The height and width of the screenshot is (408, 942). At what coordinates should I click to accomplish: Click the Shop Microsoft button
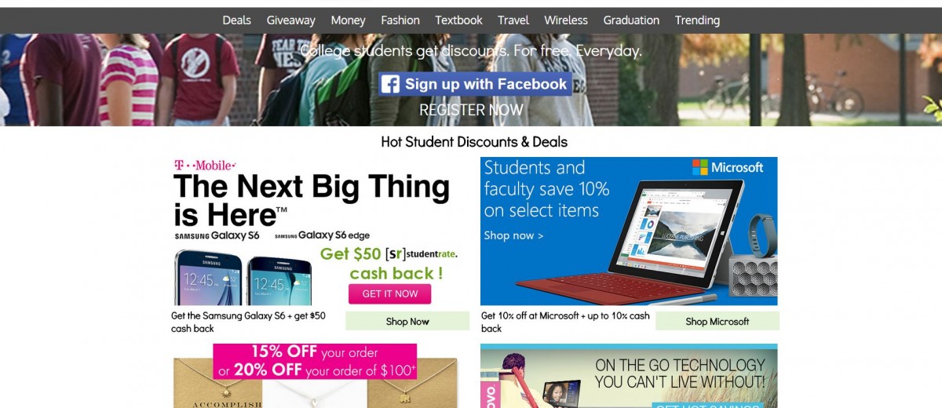point(717,322)
